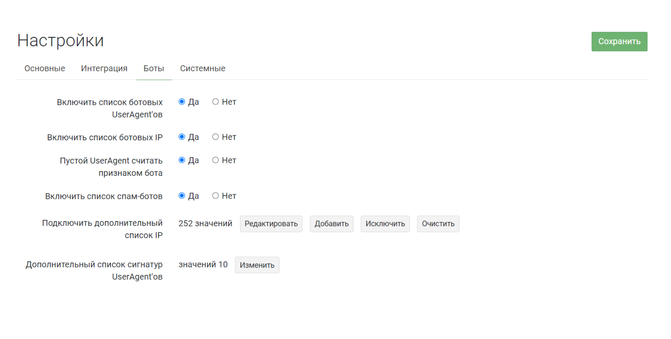Select the Боты tab
Image resolution: width=671 pixels, height=339 pixels.
pyautogui.click(x=154, y=68)
